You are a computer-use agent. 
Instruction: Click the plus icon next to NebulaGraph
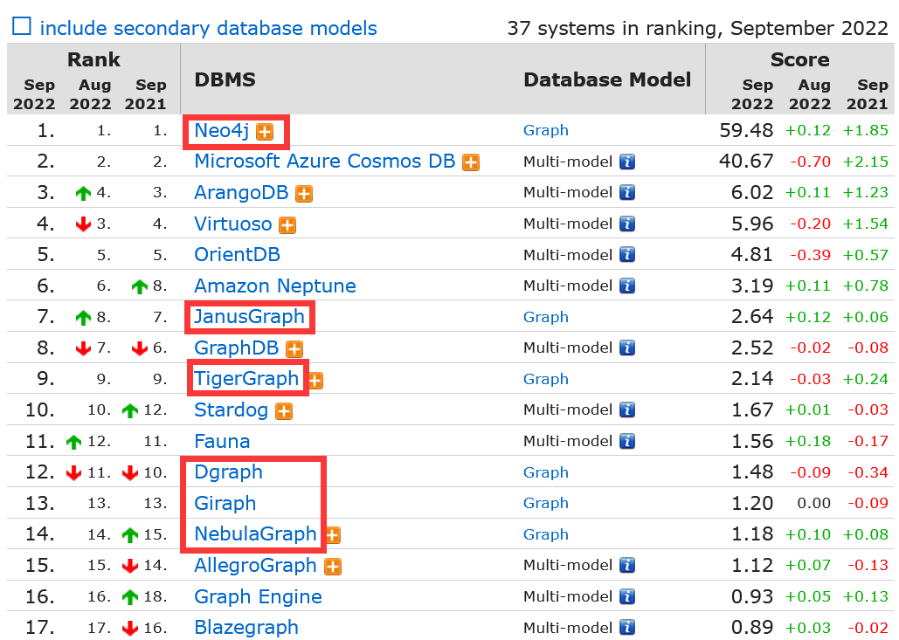[332, 535]
